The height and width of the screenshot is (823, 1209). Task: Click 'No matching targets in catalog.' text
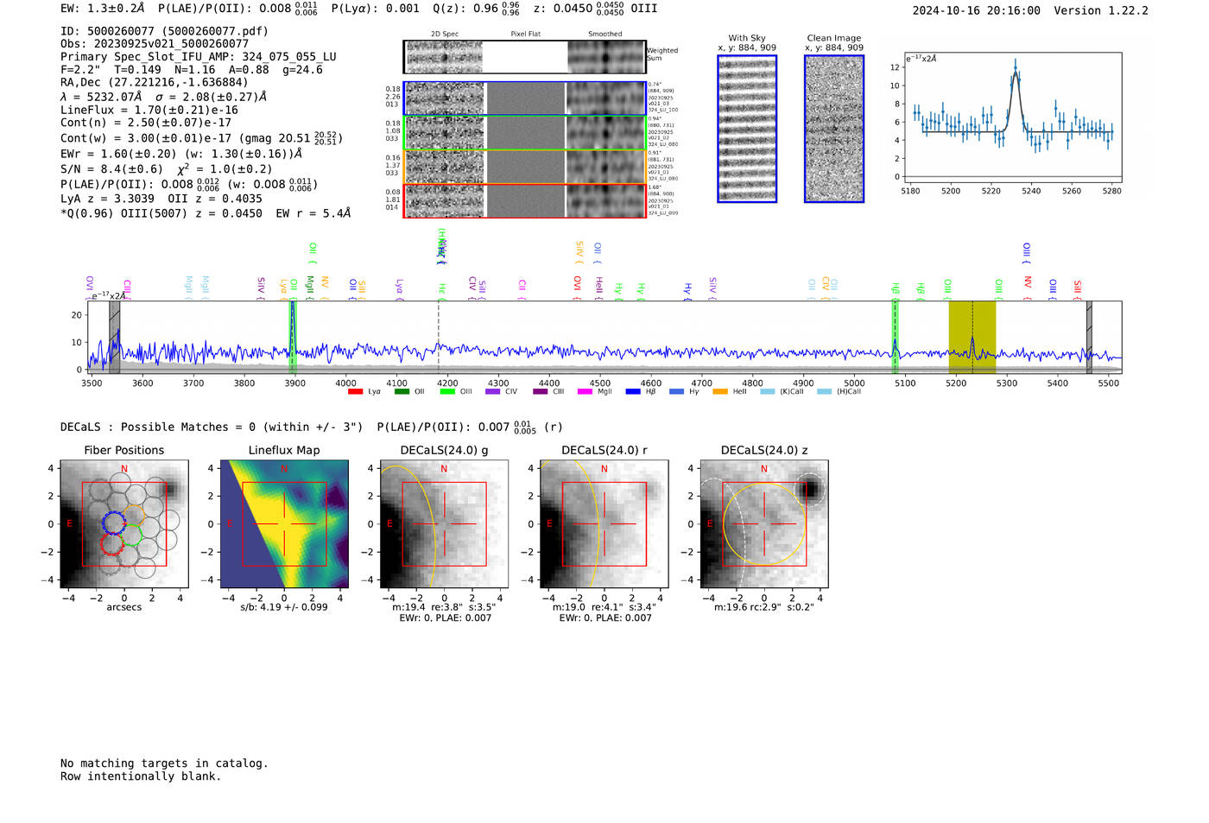164,763
